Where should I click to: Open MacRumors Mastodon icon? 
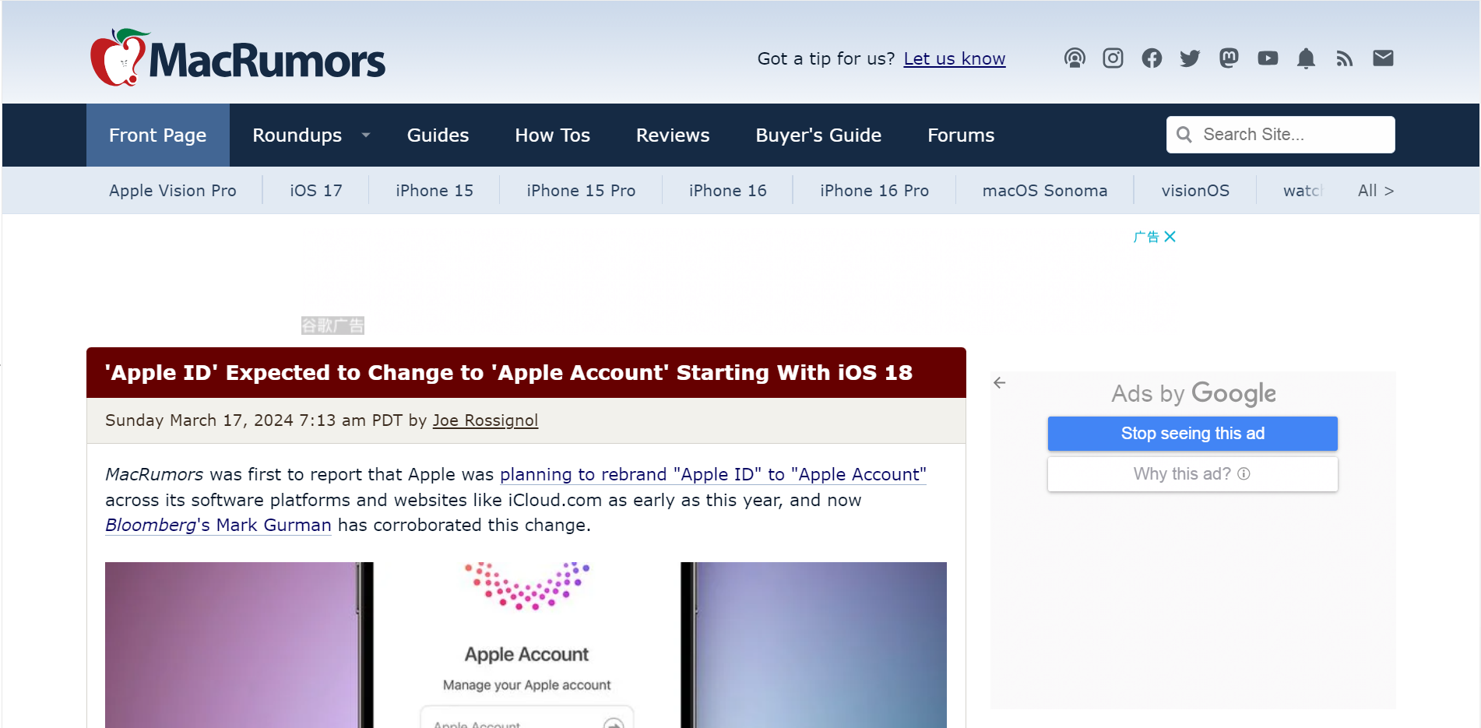click(x=1229, y=58)
